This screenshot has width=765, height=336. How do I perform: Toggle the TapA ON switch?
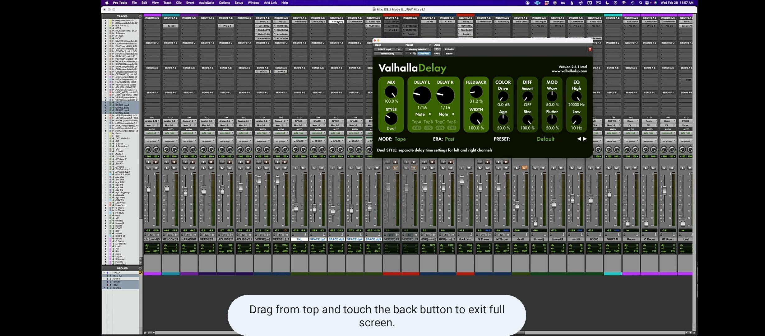click(x=417, y=128)
